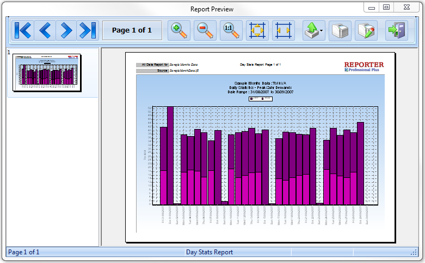Click the Page 1 of 1 indicator box
Viewport: 425px width, 263px height.
point(132,30)
